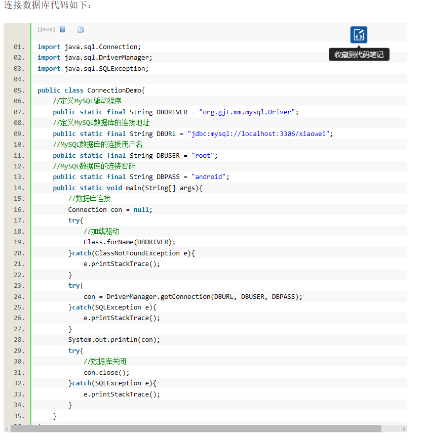
Task: Click the line "import java.sql.Connection;"
Action: click(x=89, y=47)
